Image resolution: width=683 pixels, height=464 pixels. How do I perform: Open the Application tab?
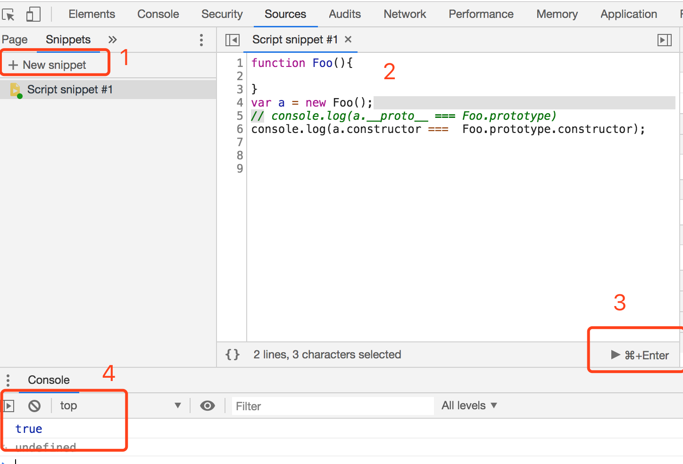[629, 14]
